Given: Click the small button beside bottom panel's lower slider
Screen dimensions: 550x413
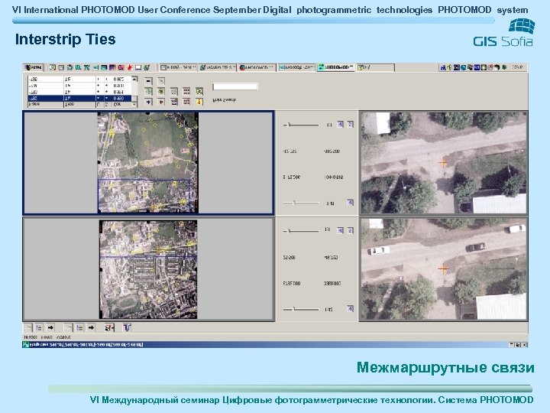Looking at the screenshot, I should click(x=350, y=309).
